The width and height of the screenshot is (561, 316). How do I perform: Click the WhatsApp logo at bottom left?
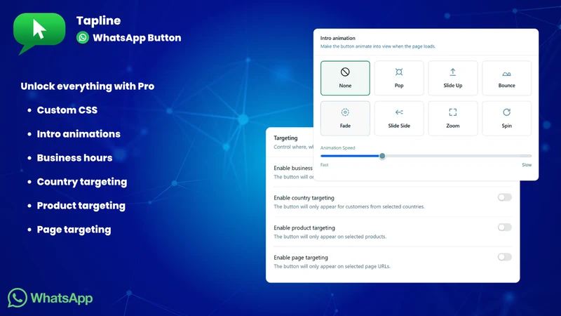pos(50,298)
